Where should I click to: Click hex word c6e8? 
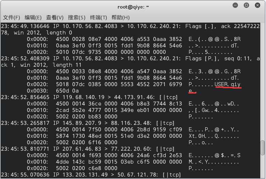pyautogui.click(x=95, y=168)
